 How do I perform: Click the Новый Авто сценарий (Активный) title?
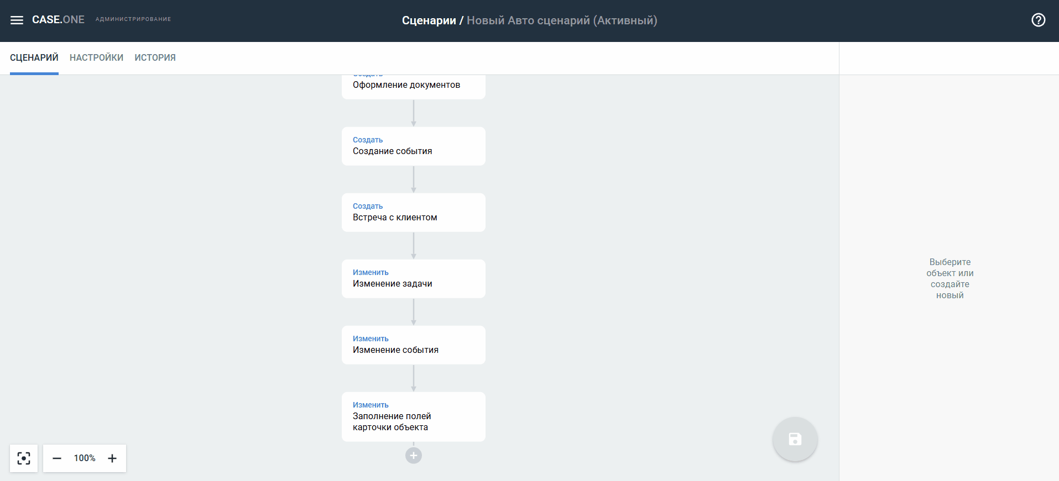[x=562, y=20]
